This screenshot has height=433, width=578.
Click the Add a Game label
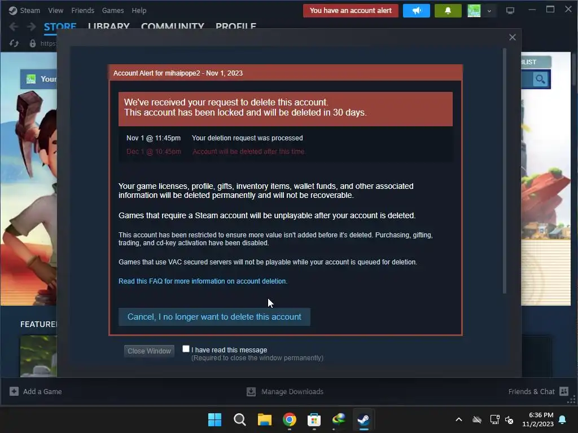[x=42, y=391]
